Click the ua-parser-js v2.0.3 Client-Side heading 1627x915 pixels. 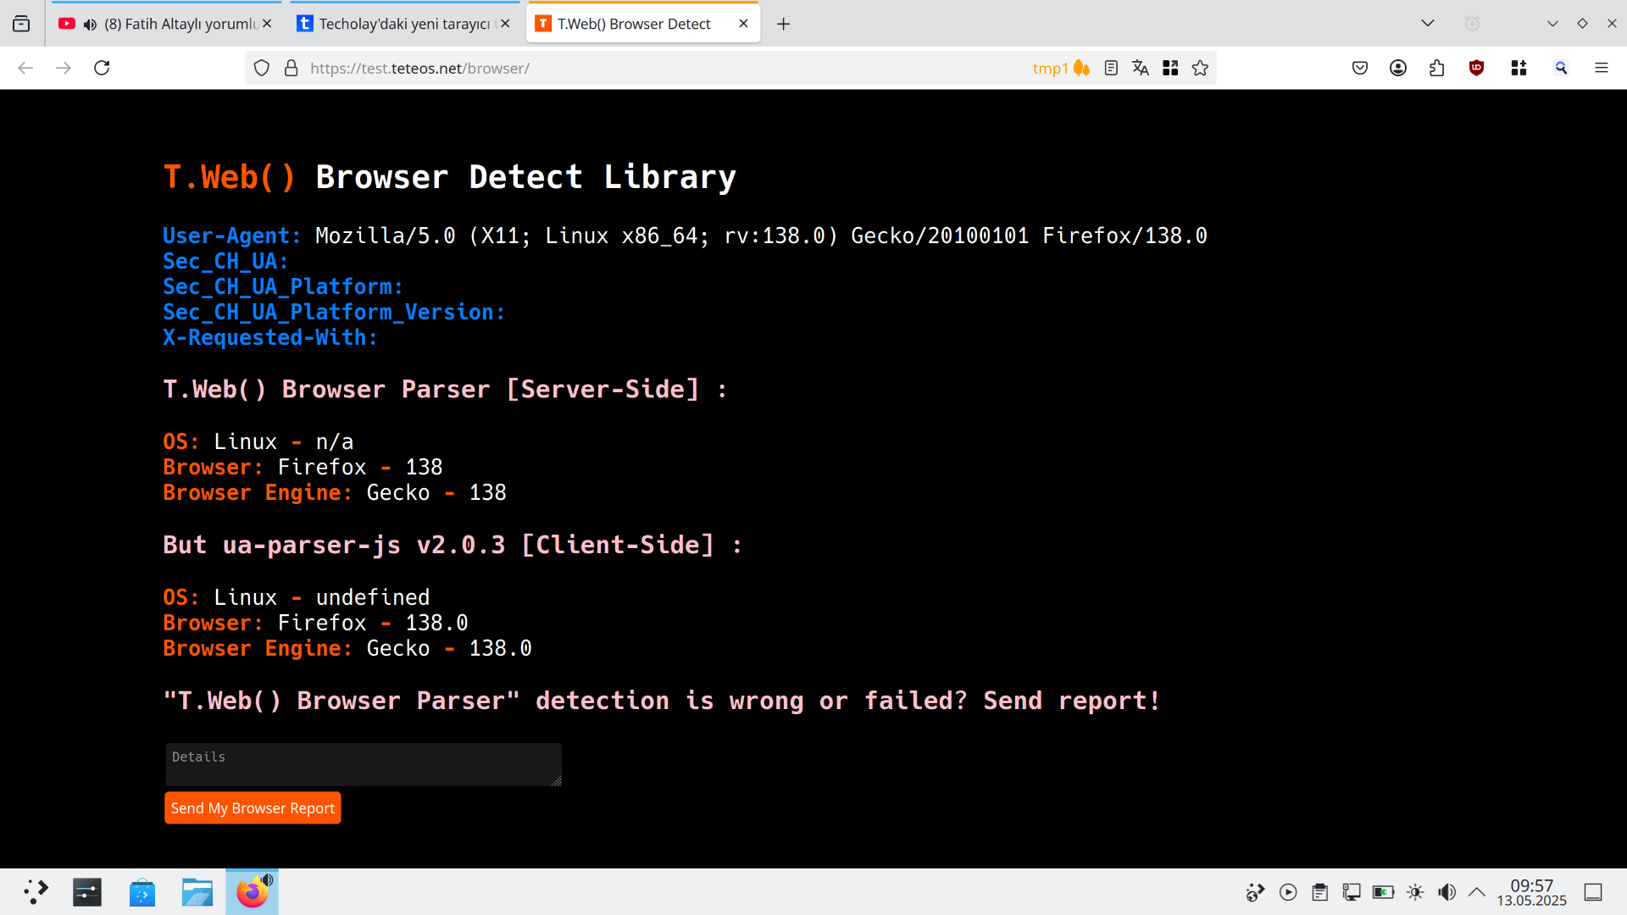(x=453, y=545)
